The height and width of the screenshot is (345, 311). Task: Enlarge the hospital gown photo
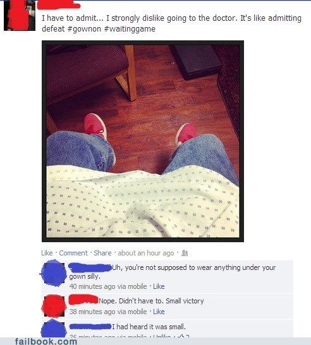point(143,141)
